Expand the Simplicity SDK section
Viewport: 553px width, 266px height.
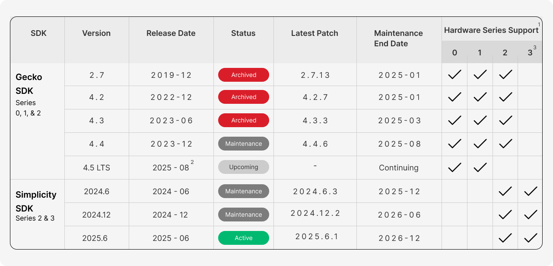click(36, 201)
